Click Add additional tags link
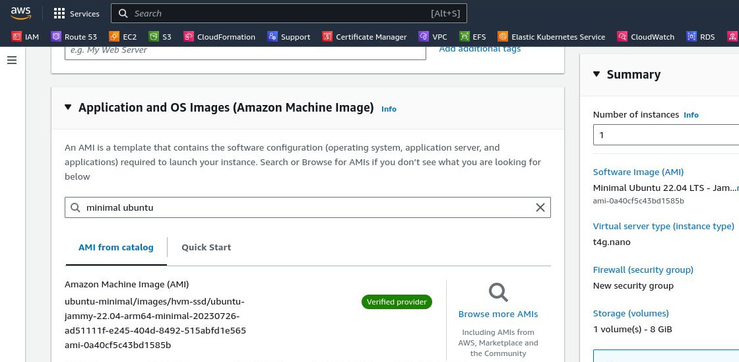Image resolution: width=739 pixels, height=362 pixels. (x=480, y=49)
